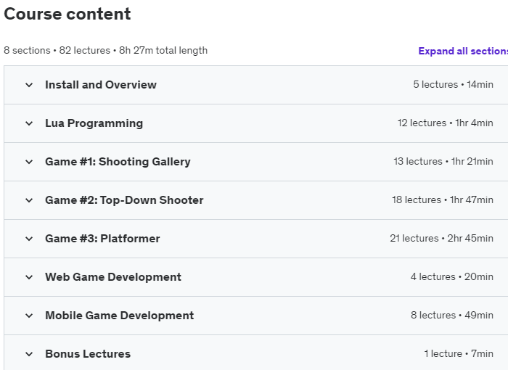Click '1 lecture • 7min' text
Screen dimensions: 508x370
459,354
